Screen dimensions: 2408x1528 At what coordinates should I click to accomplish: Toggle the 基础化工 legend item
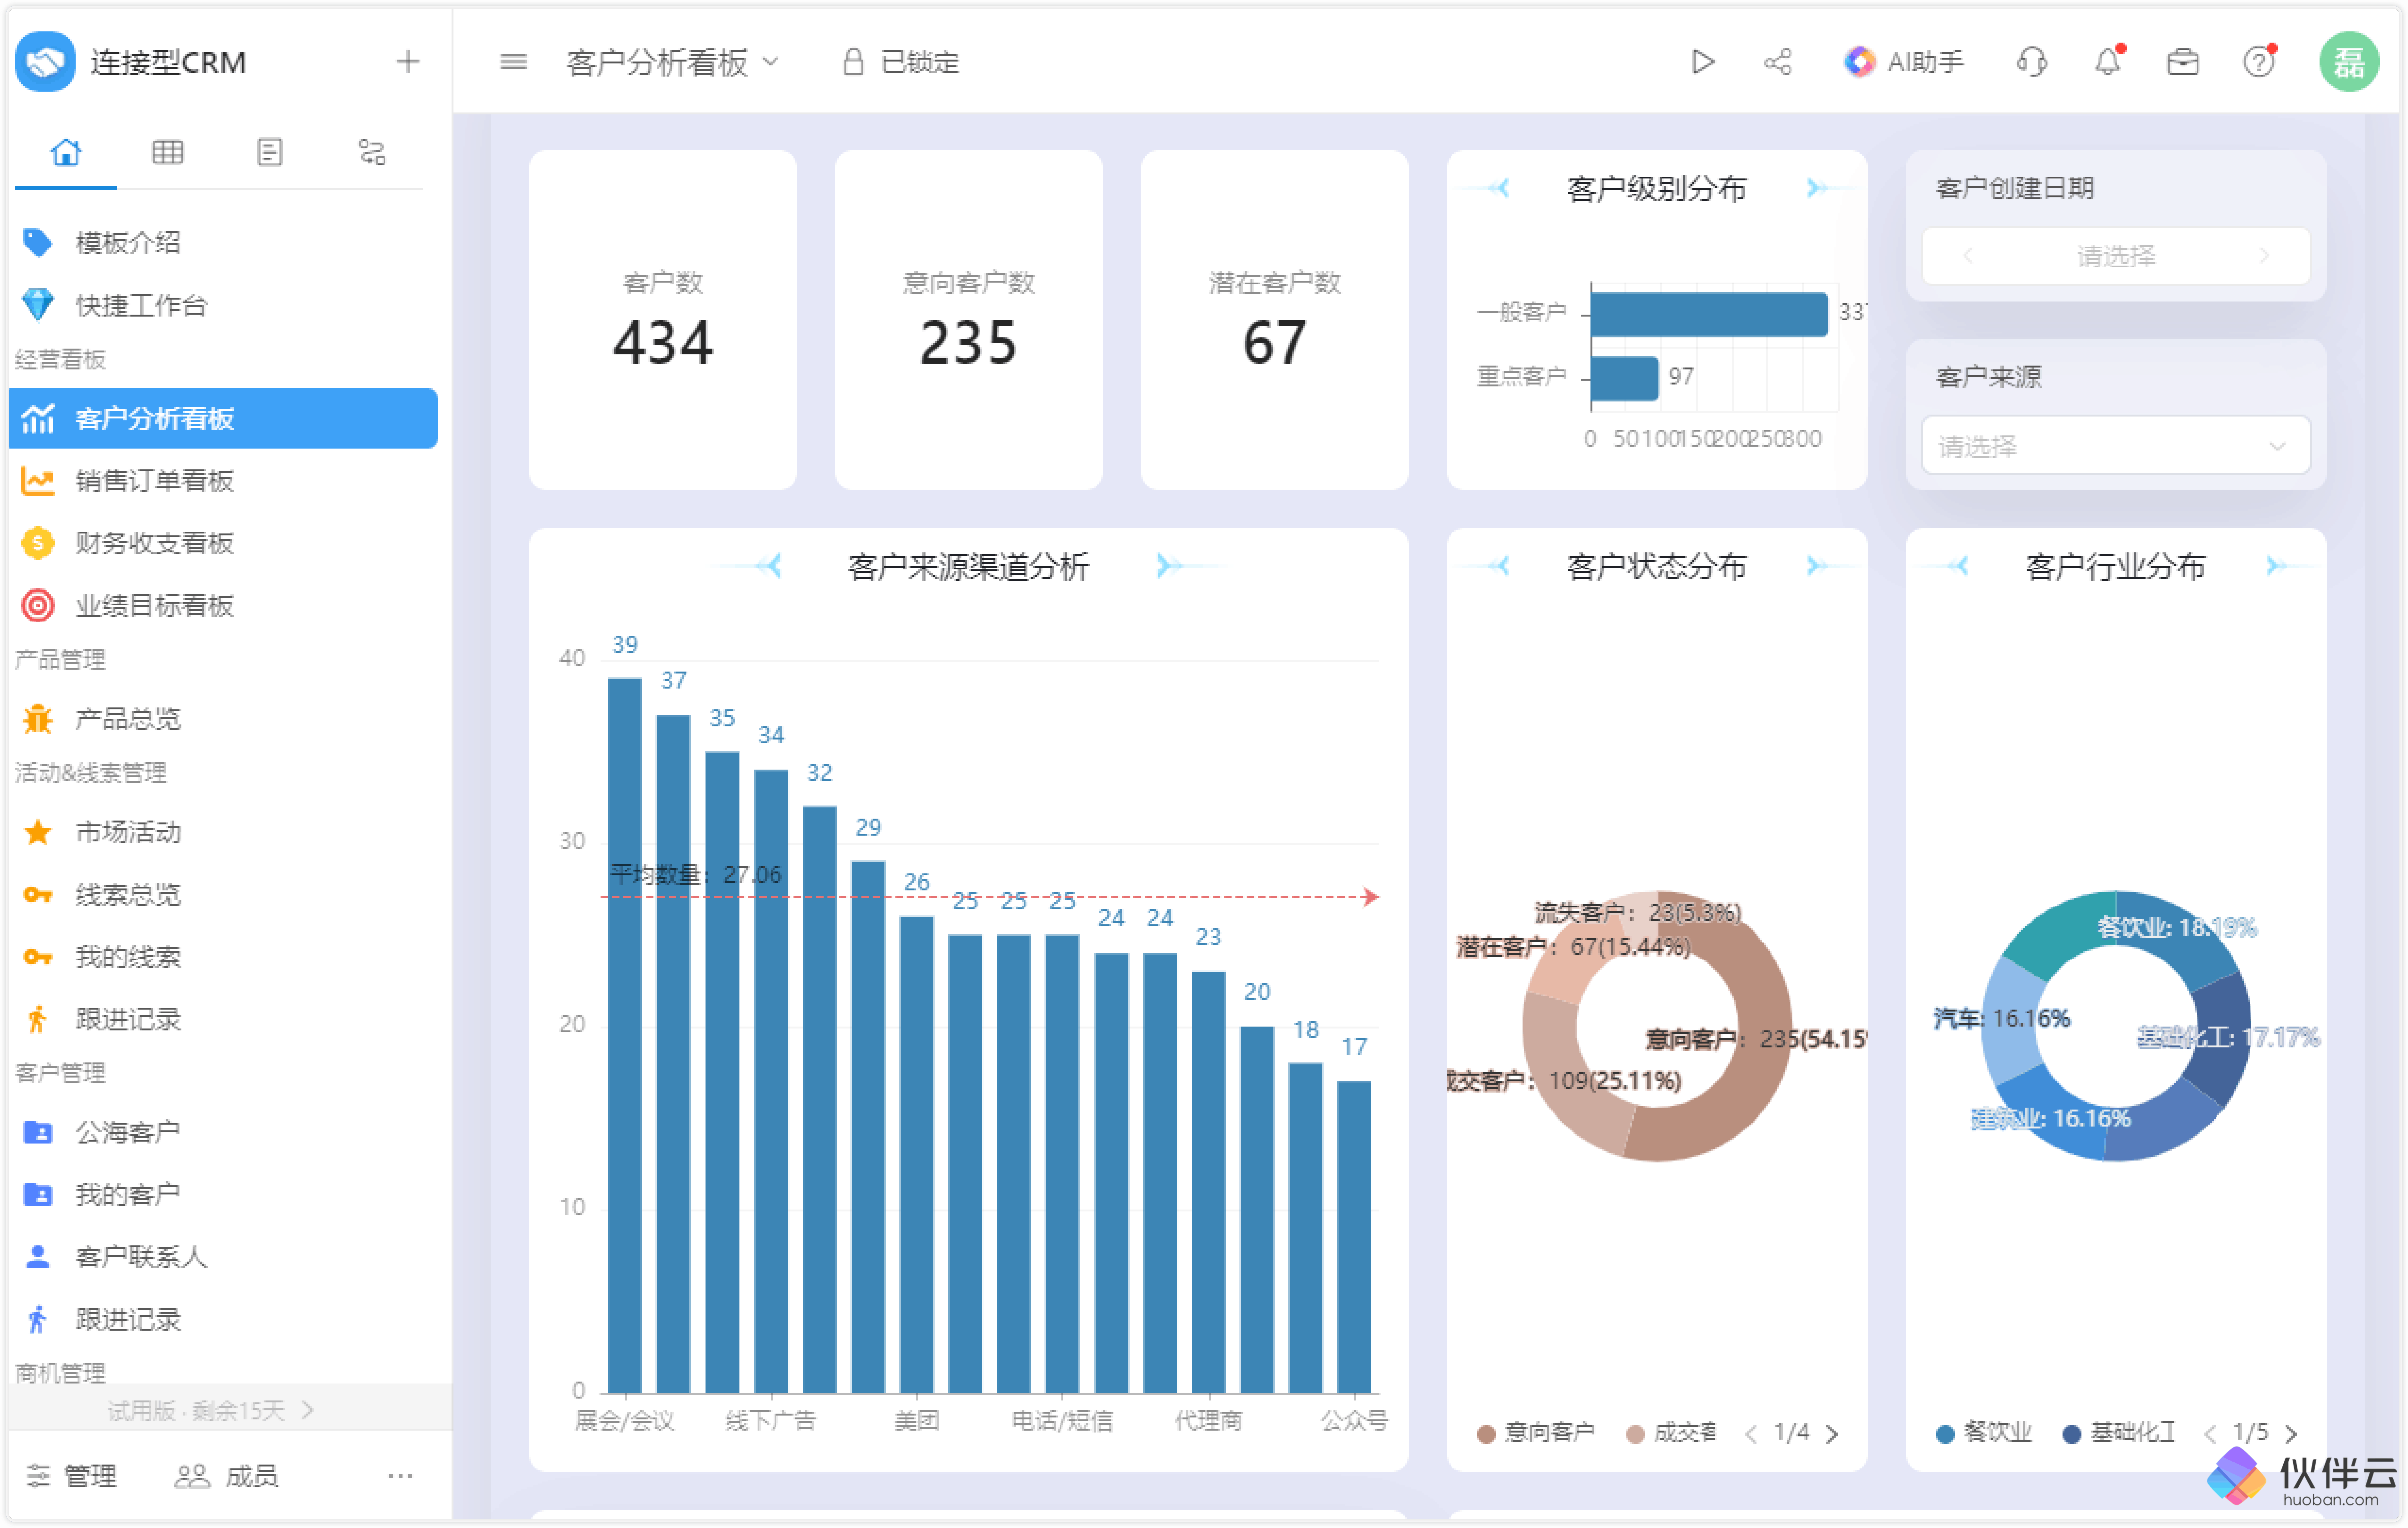click(x=2119, y=1433)
